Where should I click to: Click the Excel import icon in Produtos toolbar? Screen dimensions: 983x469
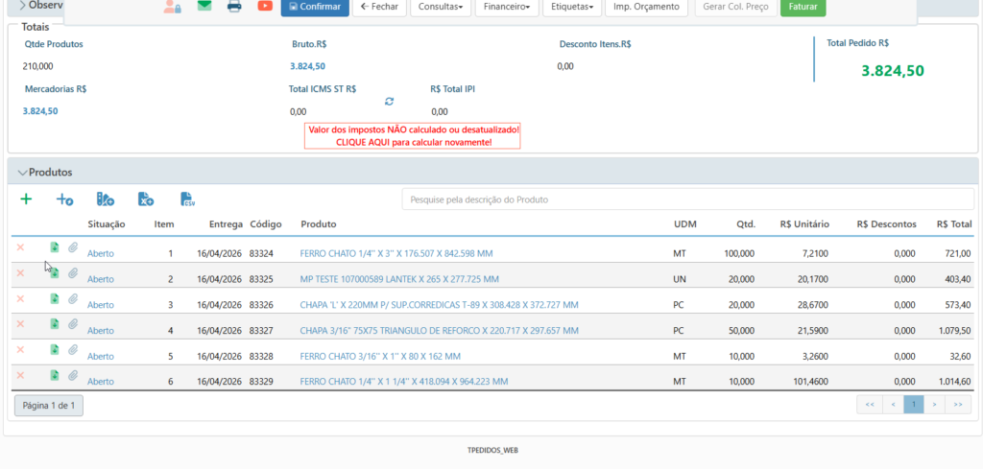[x=146, y=199]
